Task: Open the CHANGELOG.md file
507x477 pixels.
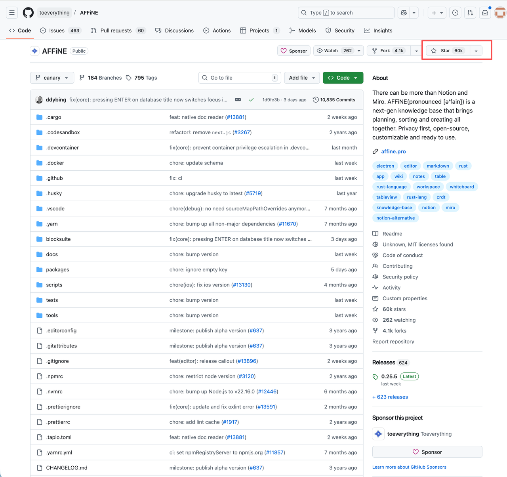Action: pyautogui.click(x=67, y=468)
